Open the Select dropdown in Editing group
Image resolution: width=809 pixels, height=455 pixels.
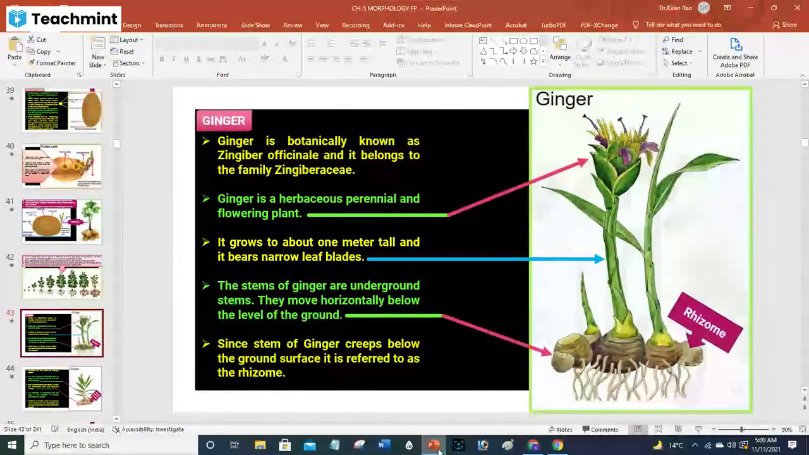click(678, 63)
